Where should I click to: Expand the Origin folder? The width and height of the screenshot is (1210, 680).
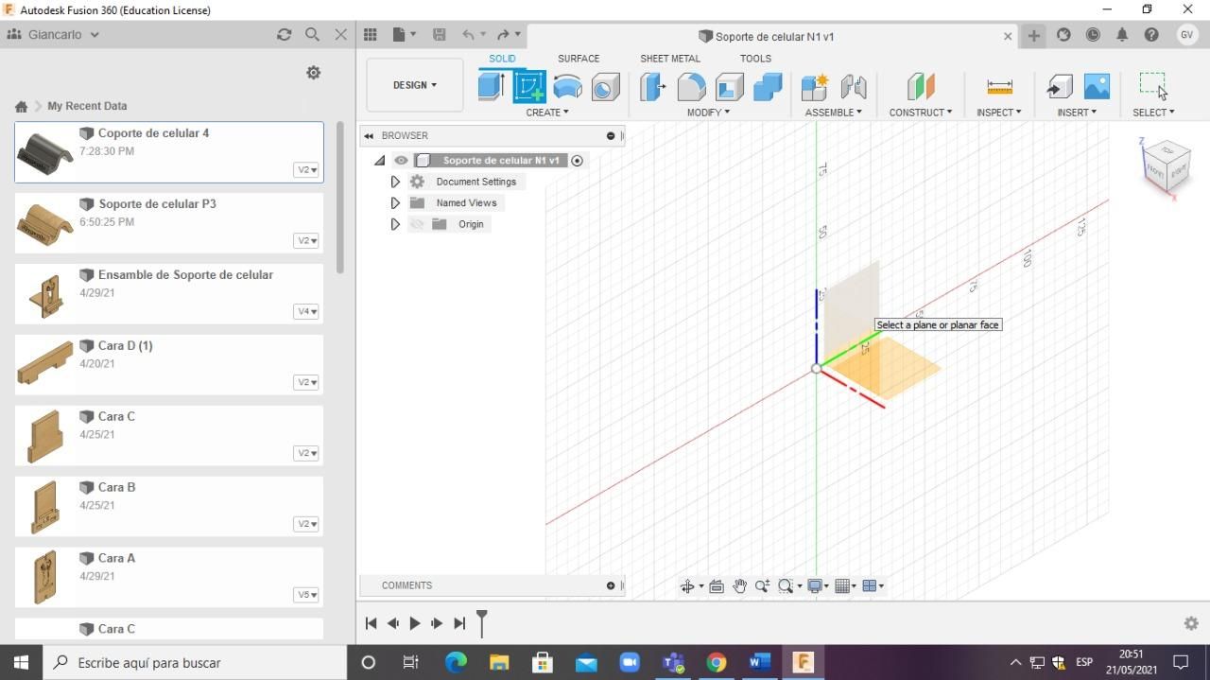coord(395,224)
